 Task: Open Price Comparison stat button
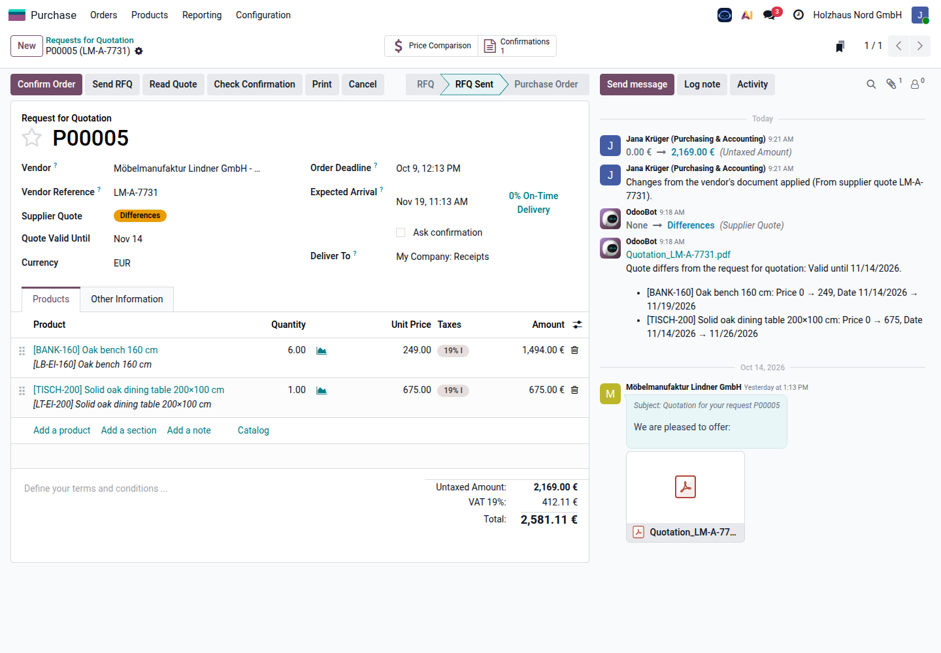point(431,46)
